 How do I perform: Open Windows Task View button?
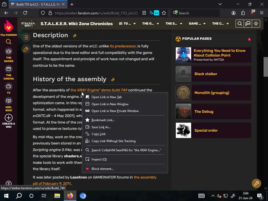(x=44, y=196)
